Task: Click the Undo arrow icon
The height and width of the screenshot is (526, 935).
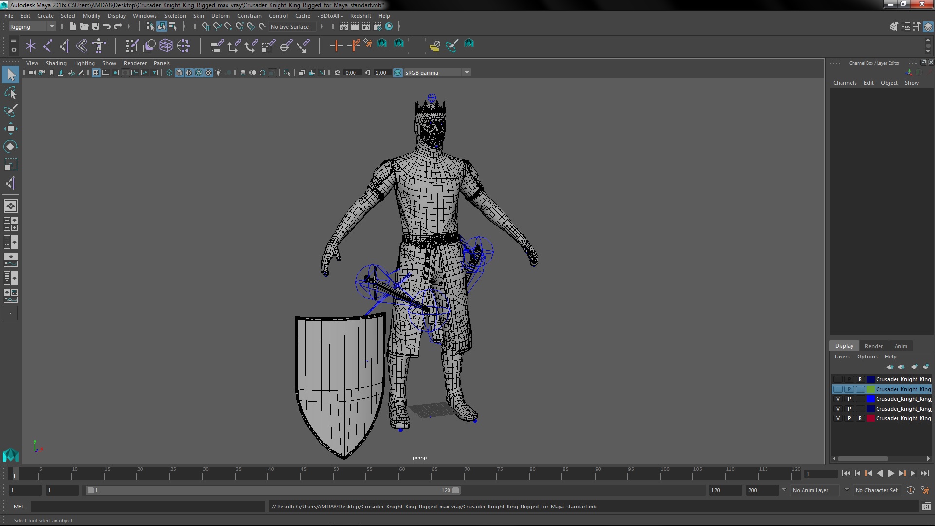Action: click(x=107, y=26)
